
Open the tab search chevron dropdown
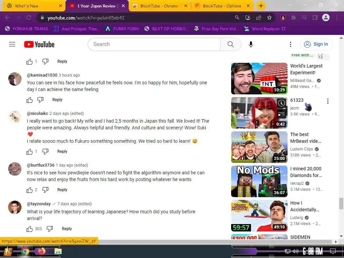tap(290, 5)
